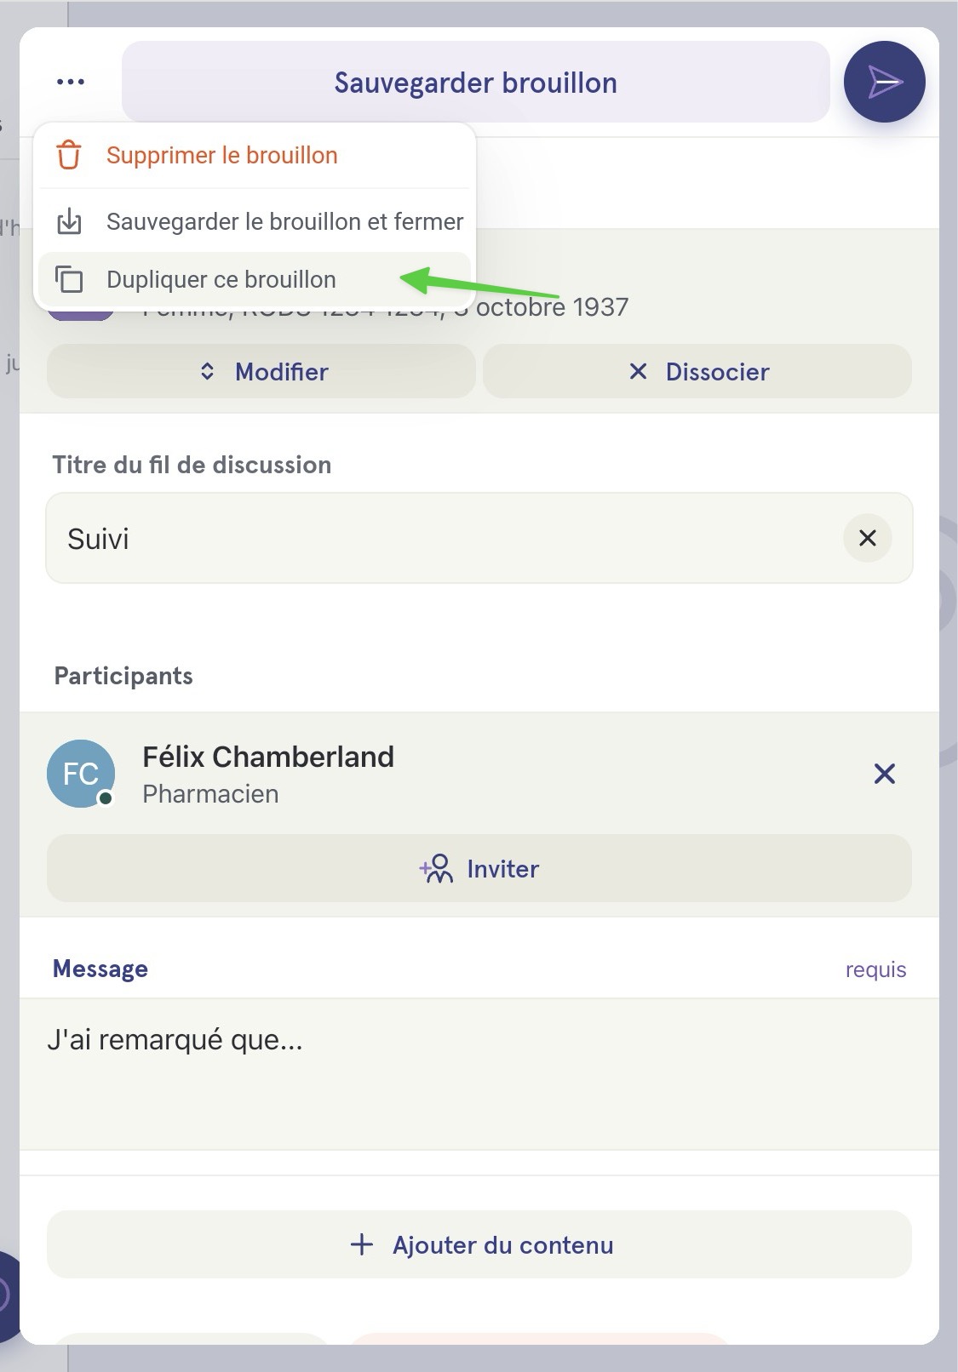Screen dimensions: 958x1372
Task: Clear the Suivi title with X icon
Action: pyautogui.click(x=868, y=538)
